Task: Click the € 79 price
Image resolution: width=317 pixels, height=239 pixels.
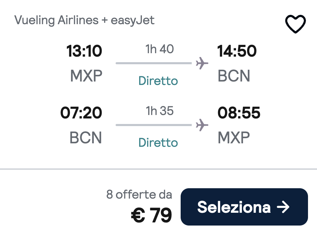Action: pos(152,216)
